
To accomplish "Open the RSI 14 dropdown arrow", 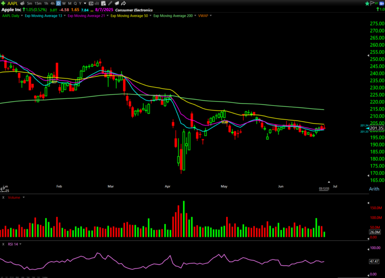I will pyautogui.click(x=20, y=244).
